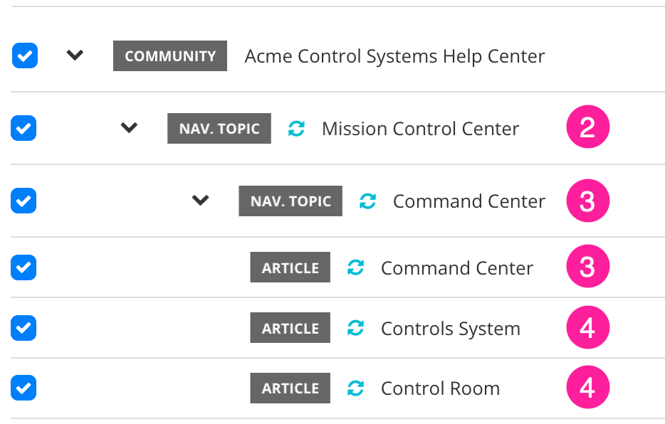
Task: Click the COMMUNITY type label
Action: tap(170, 56)
